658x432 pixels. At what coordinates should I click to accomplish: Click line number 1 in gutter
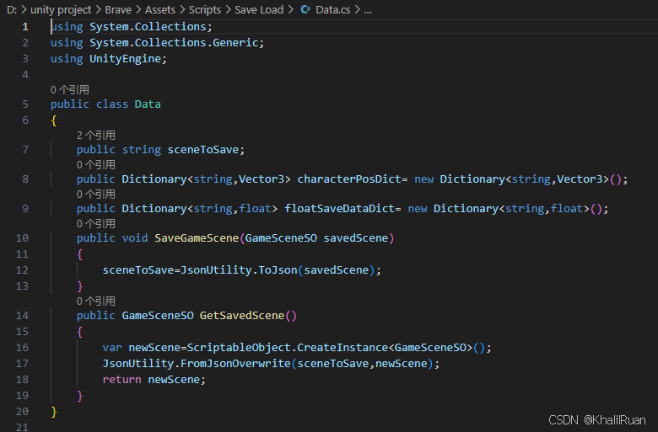pos(25,27)
